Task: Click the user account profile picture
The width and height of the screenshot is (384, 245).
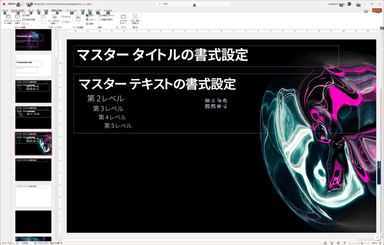Action: [x=349, y=4]
